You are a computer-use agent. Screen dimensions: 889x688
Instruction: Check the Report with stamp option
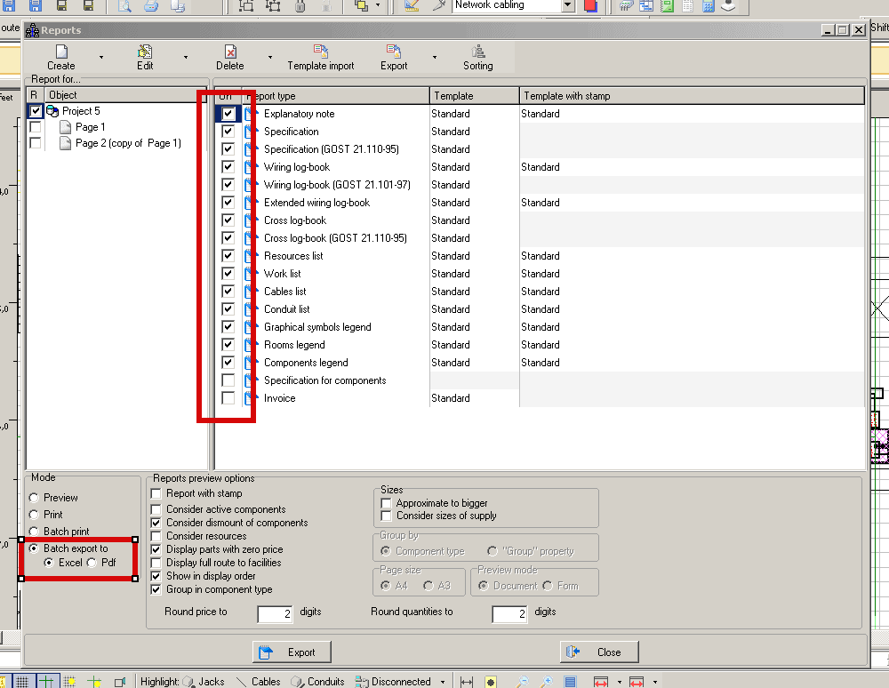157,493
